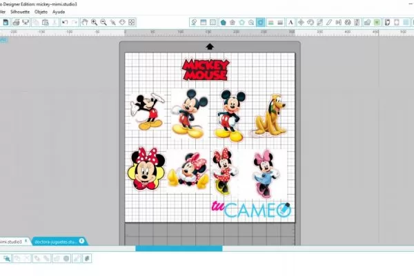The height and width of the screenshot is (276, 414).
Task: Open the Text Style 'A' icon
Action: (290, 23)
